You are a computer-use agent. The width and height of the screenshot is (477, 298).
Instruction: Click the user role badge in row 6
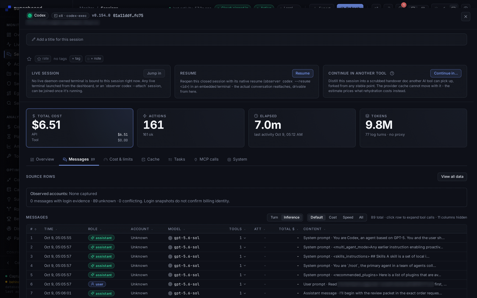[97, 284]
